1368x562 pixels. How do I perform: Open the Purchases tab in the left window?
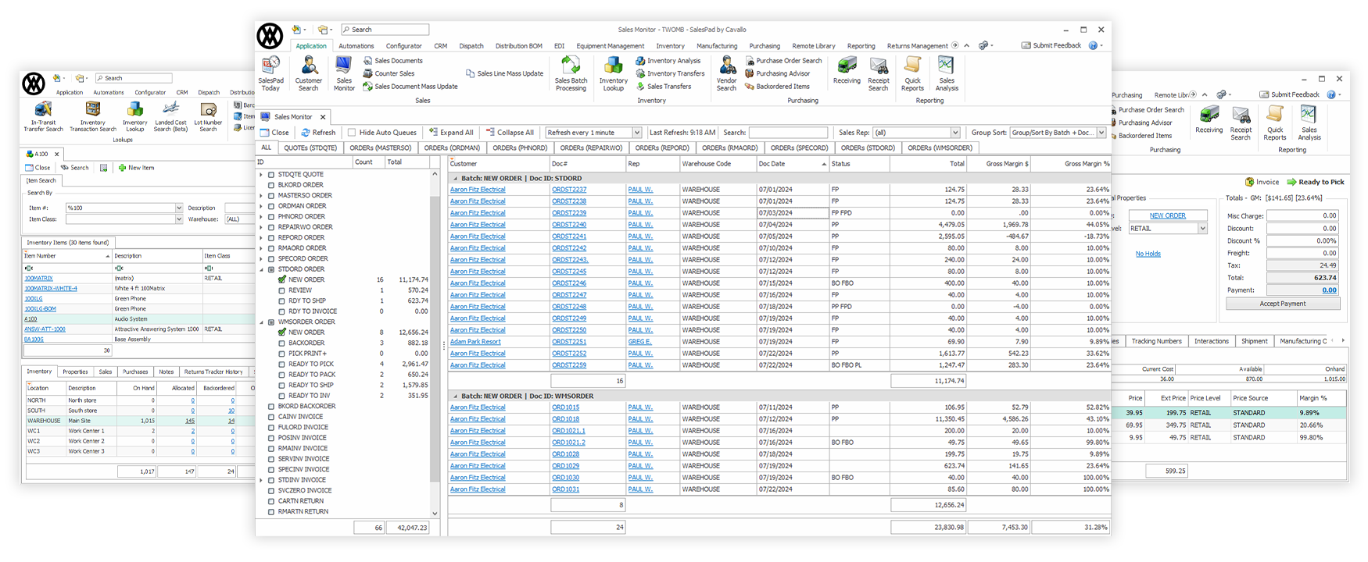coord(135,372)
